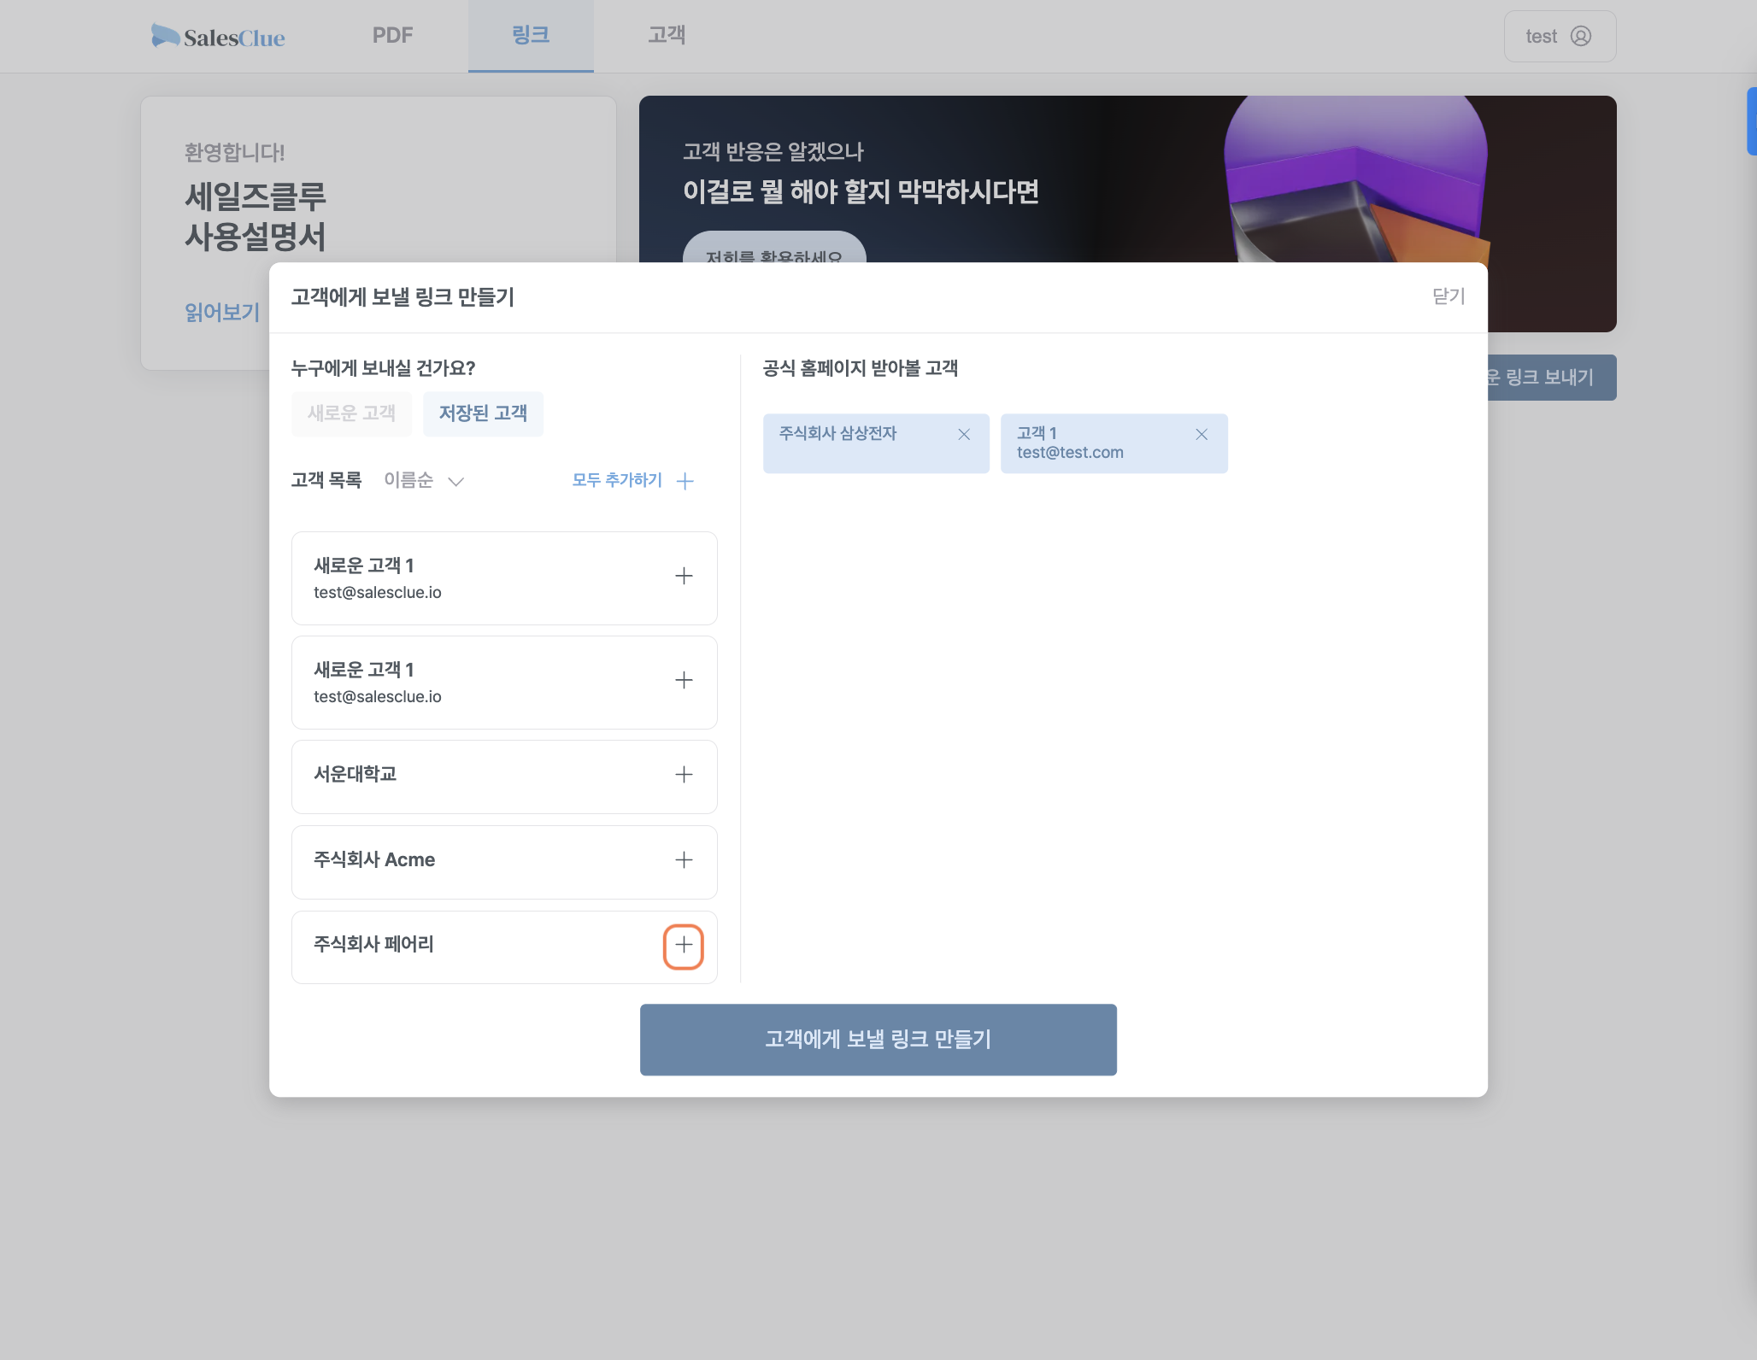The image size is (1757, 1360).
Task: Click 고객에게 보낼 링크 만들기 submit button
Action: 878,1040
